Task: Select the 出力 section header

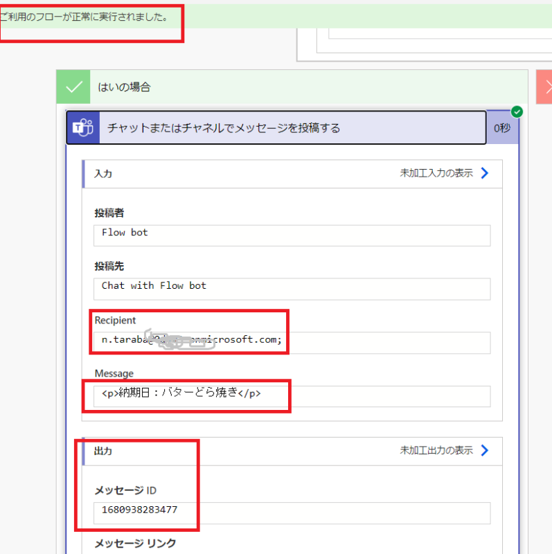Action: pyautogui.click(x=103, y=451)
